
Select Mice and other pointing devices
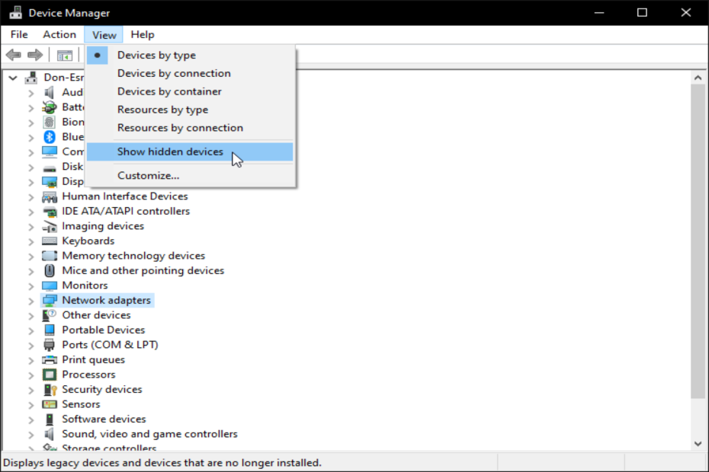[x=143, y=270]
